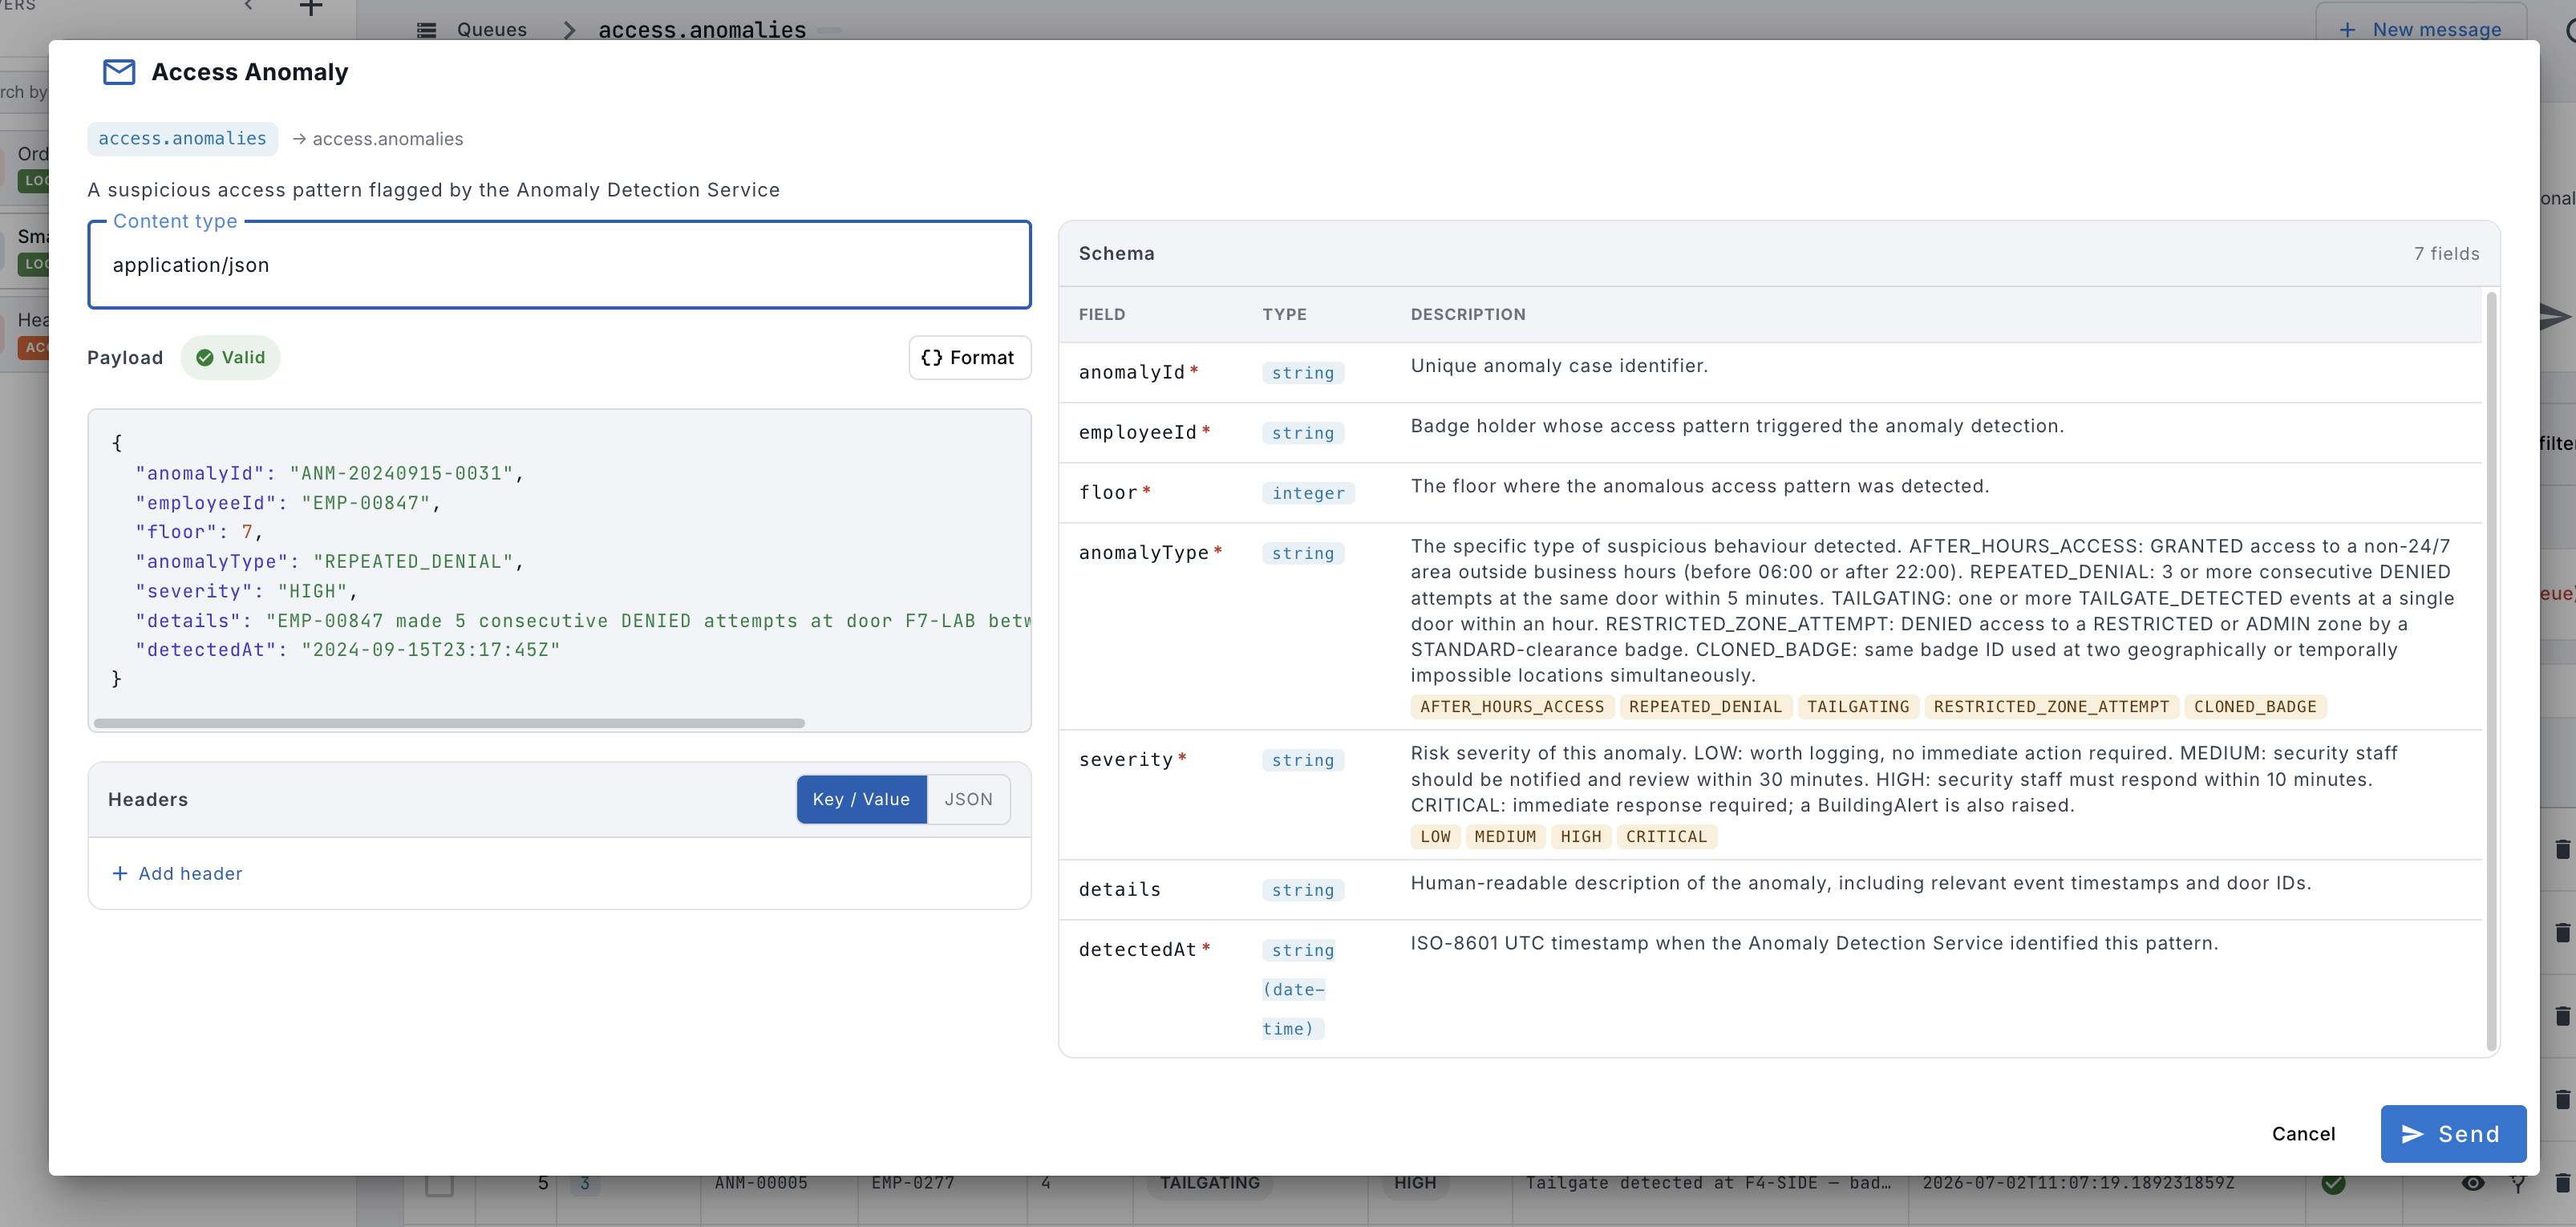Click green check status icon on ANM-00005 row
This screenshot has width=2576, height=1227.
(x=2333, y=1184)
